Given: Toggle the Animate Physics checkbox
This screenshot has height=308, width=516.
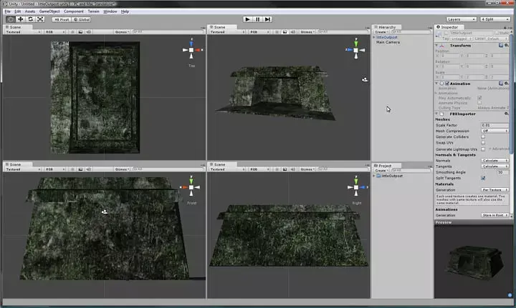Looking at the screenshot, I should [479, 103].
